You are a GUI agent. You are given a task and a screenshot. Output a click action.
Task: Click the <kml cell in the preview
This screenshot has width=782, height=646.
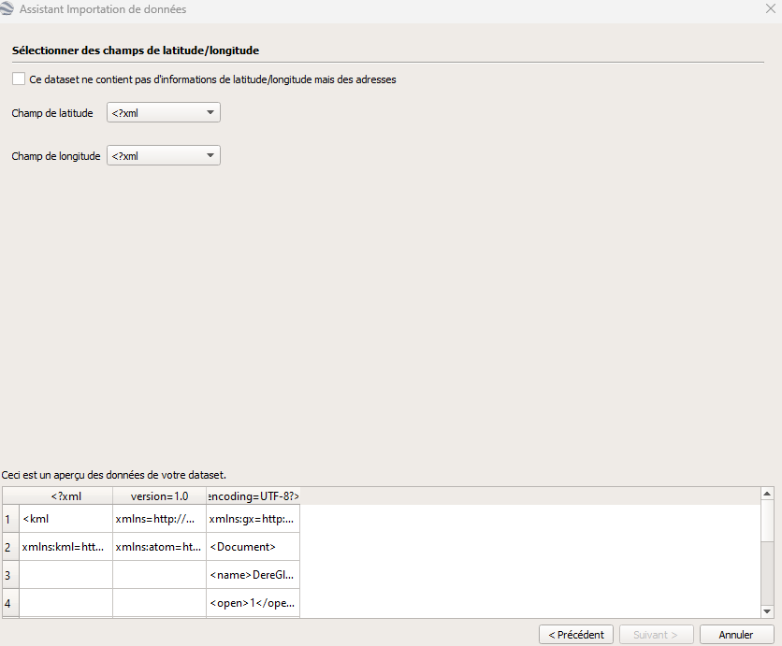(x=65, y=518)
